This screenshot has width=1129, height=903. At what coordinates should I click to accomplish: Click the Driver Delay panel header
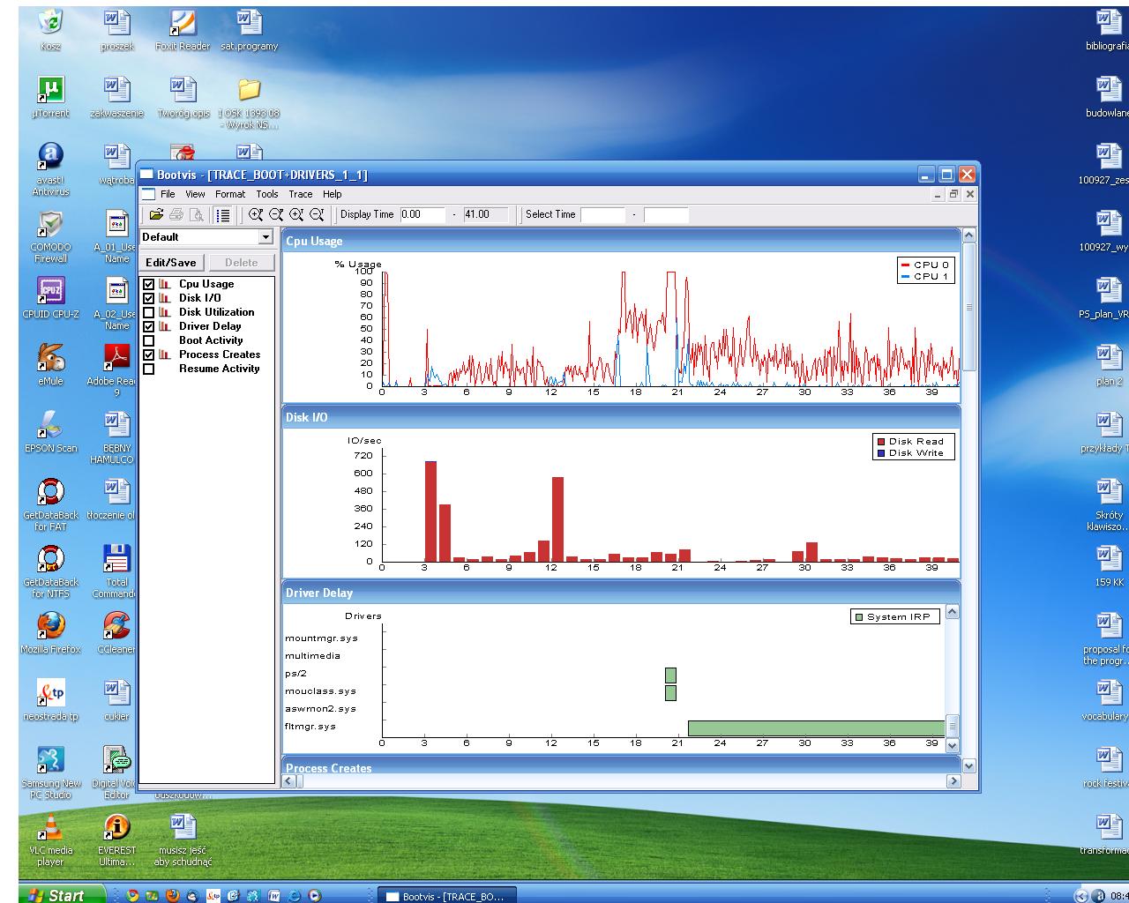click(x=621, y=593)
